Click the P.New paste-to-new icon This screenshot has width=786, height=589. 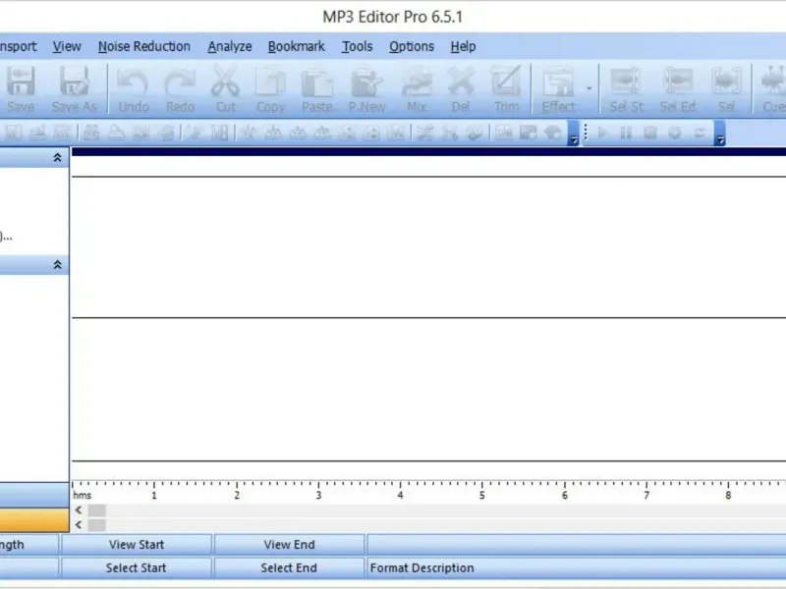click(366, 88)
